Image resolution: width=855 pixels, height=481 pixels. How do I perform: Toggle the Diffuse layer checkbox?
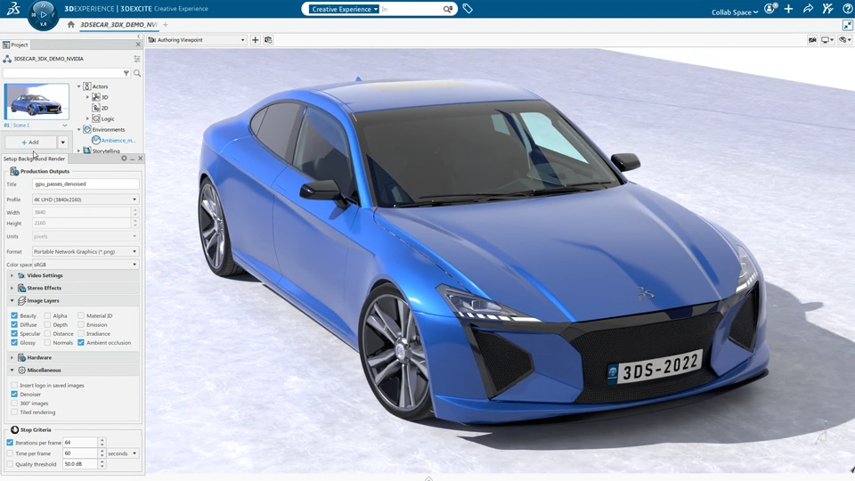[x=14, y=324]
